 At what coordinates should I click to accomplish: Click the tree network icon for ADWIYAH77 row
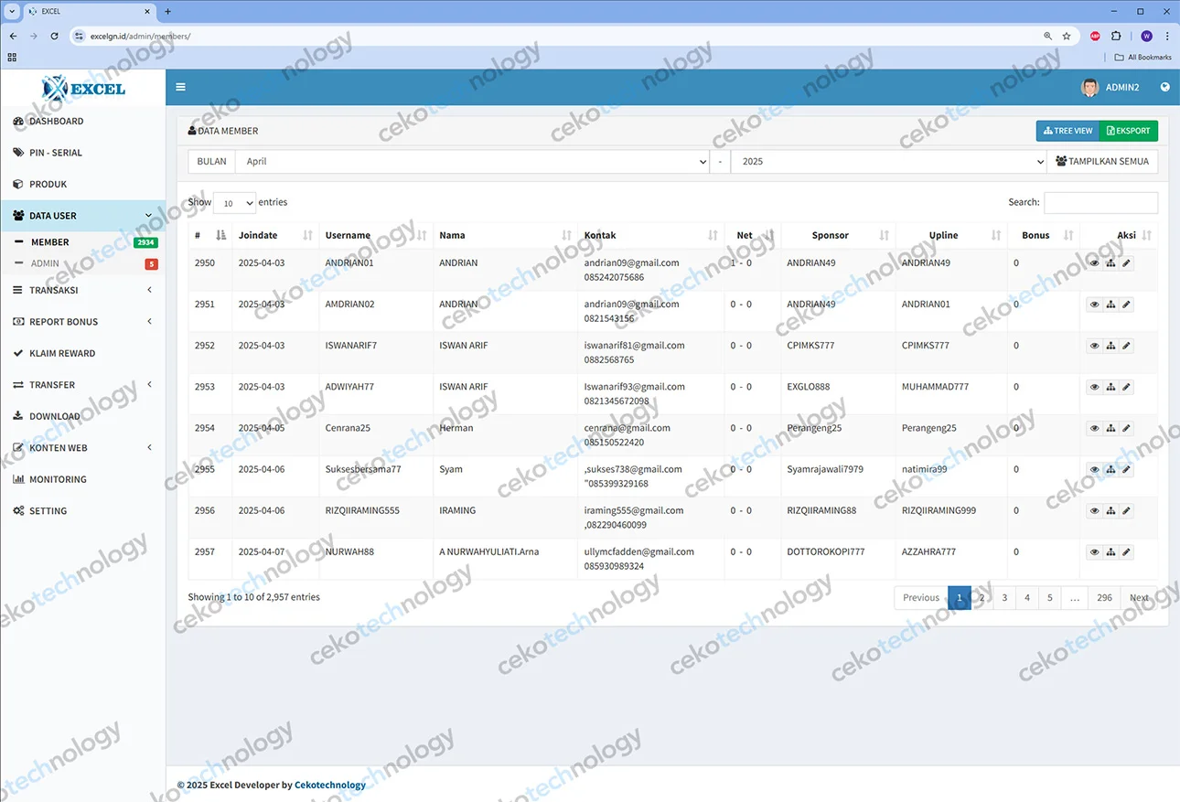point(1110,387)
